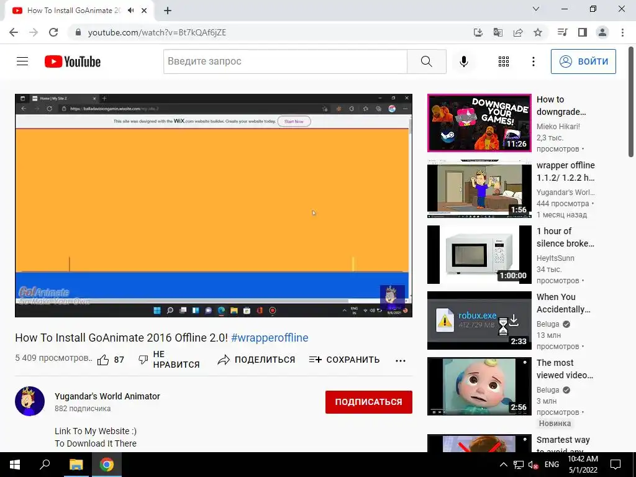
Task: Open 'The most viewed video' thumbnail
Action: (479, 386)
